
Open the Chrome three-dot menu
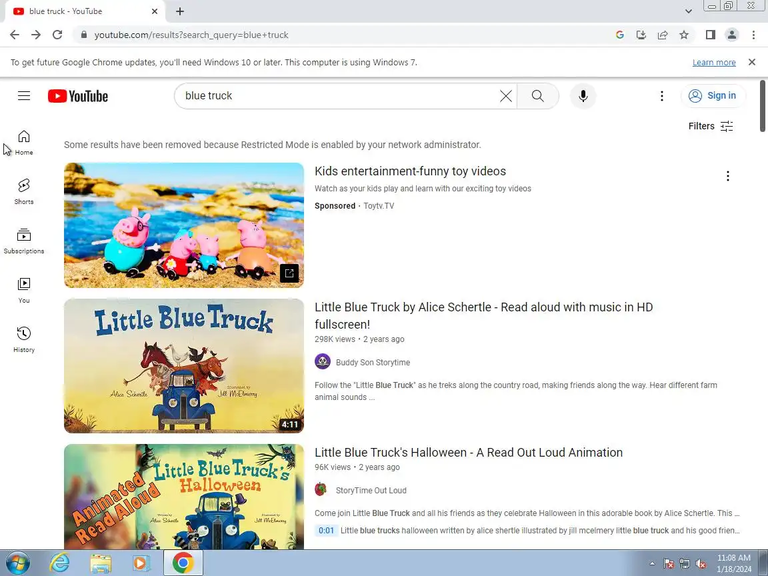753,35
